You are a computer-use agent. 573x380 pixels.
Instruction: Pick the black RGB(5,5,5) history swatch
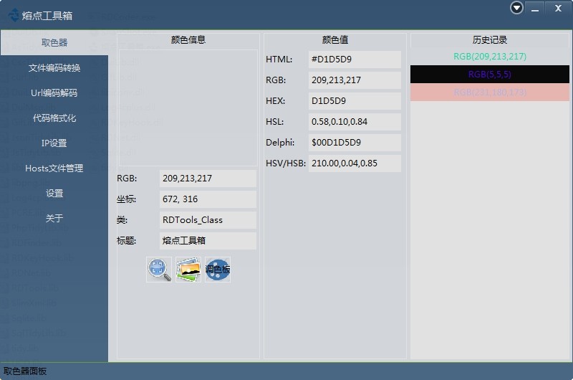click(490, 75)
